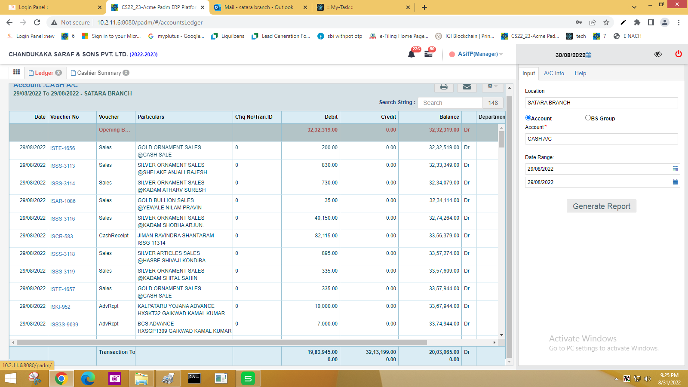
Task: Open calendar picker for end date
Action: (675, 182)
